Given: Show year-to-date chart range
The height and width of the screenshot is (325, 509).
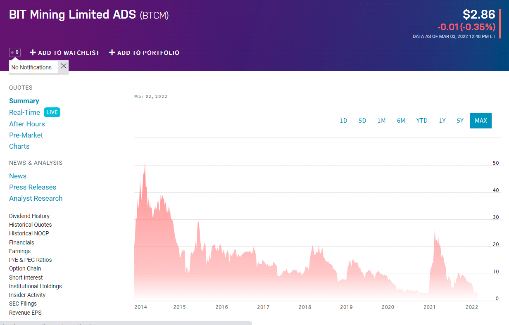Looking at the screenshot, I should point(422,121).
